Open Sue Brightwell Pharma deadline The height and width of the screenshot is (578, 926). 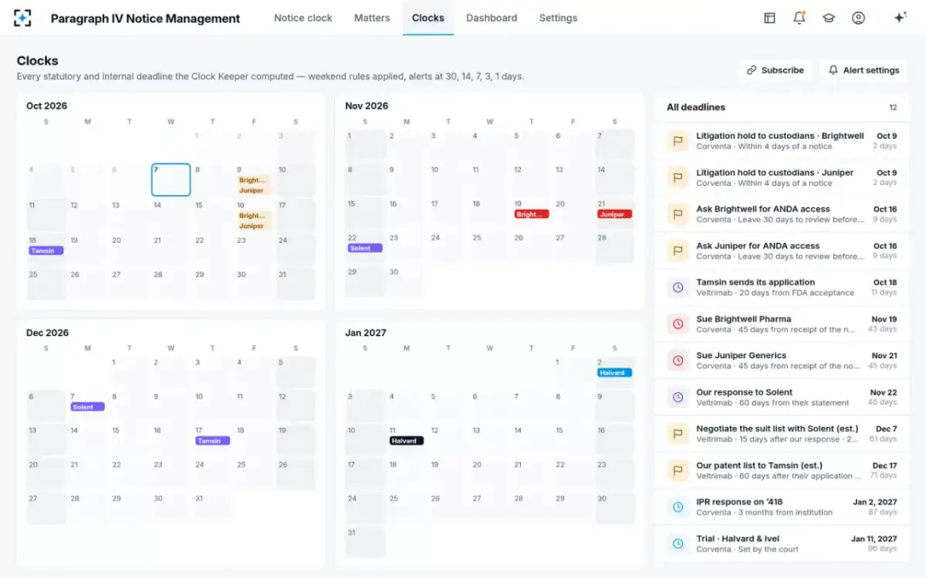coord(782,324)
